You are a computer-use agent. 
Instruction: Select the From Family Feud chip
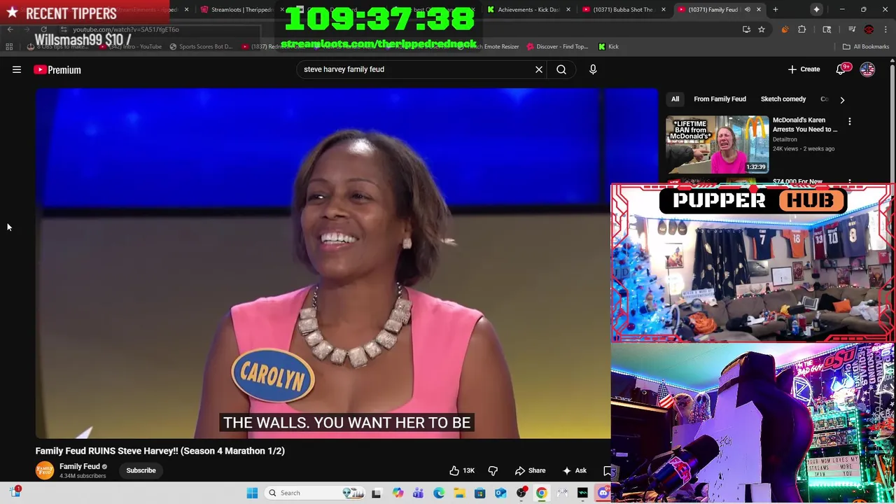pos(720,99)
